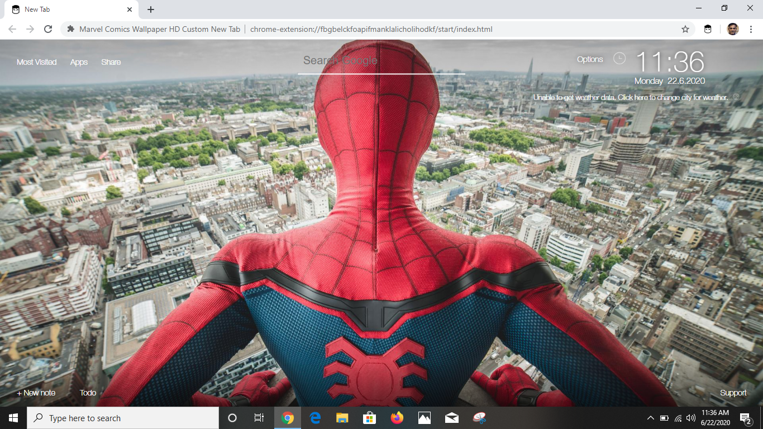Image resolution: width=763 pixels, height=429 pixels.
Task: Open the Most Visited menu
Action: (x=36, y=62)
